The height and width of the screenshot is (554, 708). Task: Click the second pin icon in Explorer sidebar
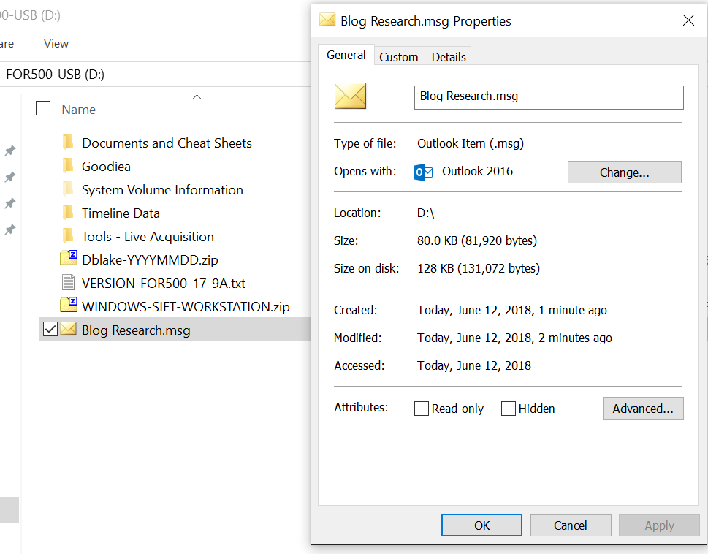(x=10, y=177)
